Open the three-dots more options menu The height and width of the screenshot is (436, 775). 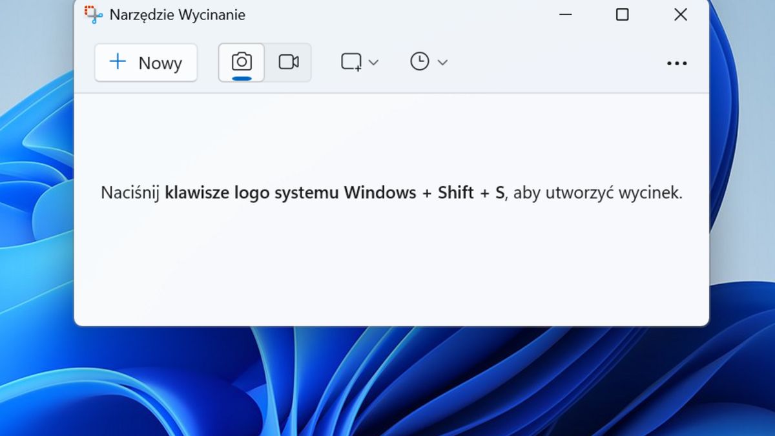pos(677,63)
